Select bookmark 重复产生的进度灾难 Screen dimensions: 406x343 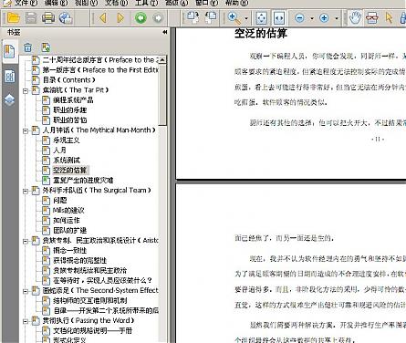click(x=83, y=181)
